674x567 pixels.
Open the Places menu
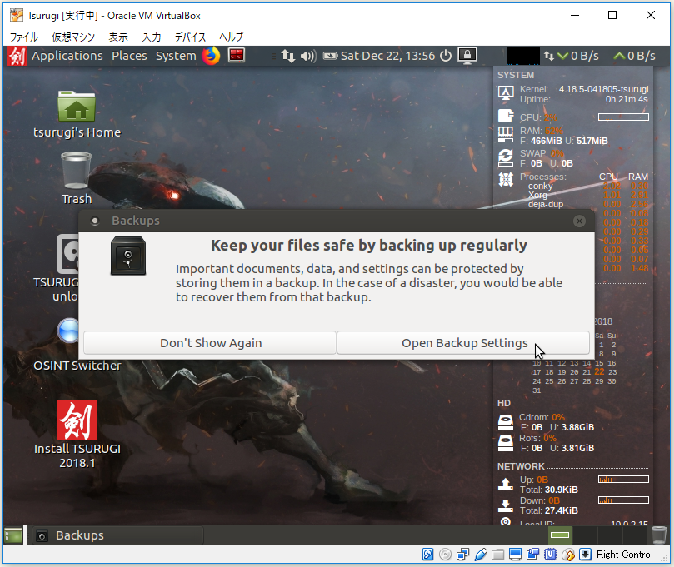pyautogui.click(x=129, y=56)
